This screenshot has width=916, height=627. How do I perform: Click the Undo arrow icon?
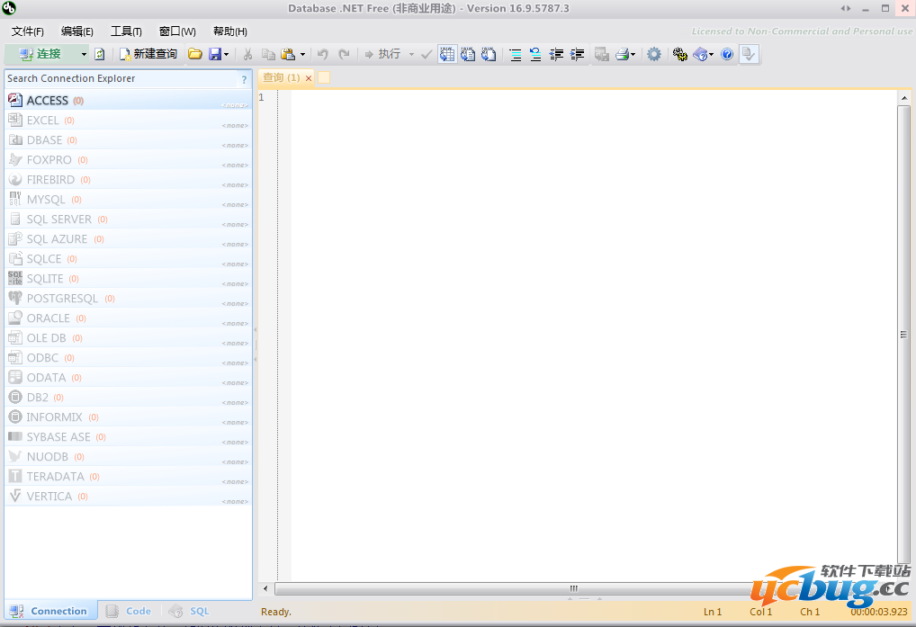coord(322,54)
